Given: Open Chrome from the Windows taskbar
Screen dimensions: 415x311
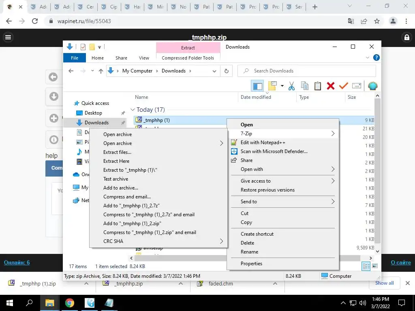Looking at the screenshot, I should click(70, 303).
